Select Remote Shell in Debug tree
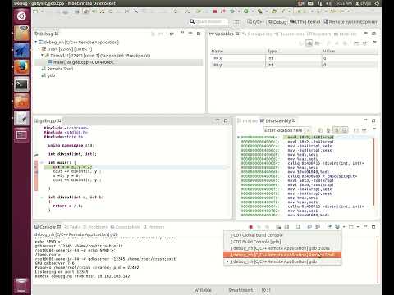 click(x=57, y=69)
